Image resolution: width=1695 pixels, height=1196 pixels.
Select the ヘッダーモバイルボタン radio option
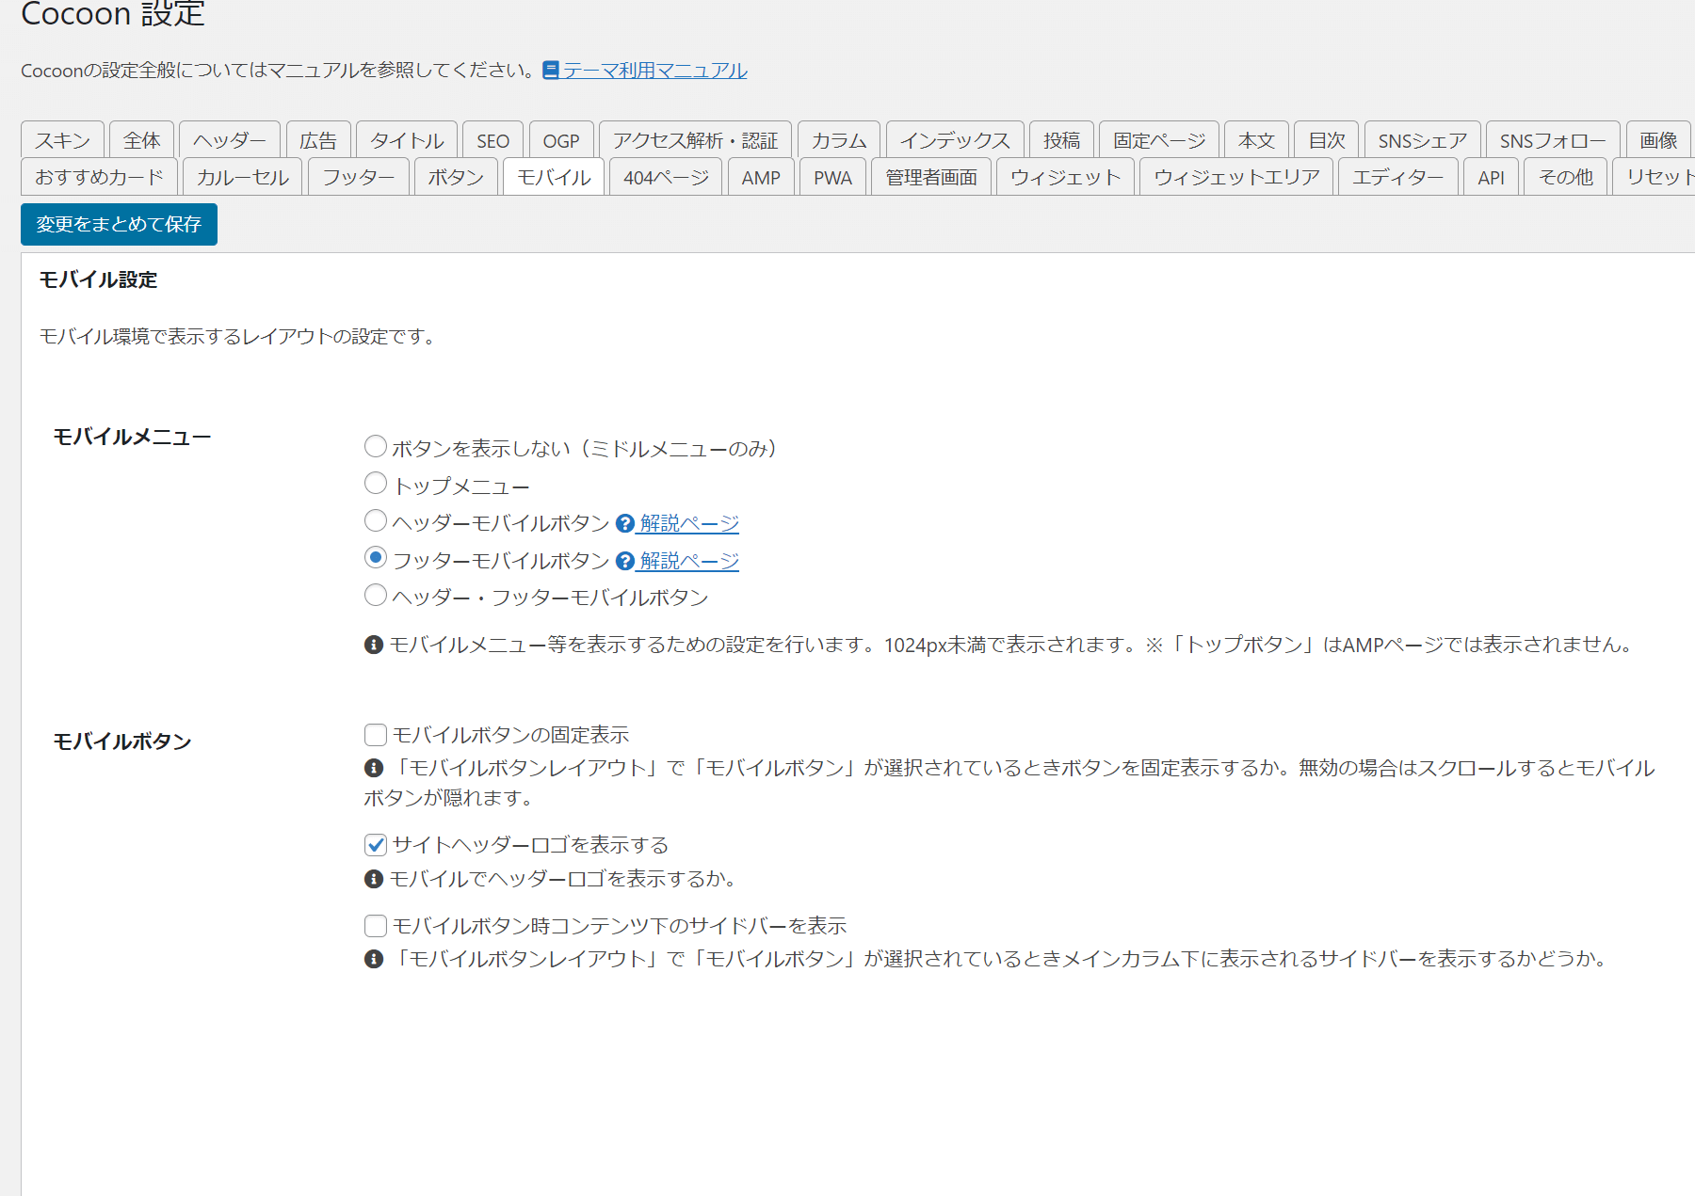376,520
